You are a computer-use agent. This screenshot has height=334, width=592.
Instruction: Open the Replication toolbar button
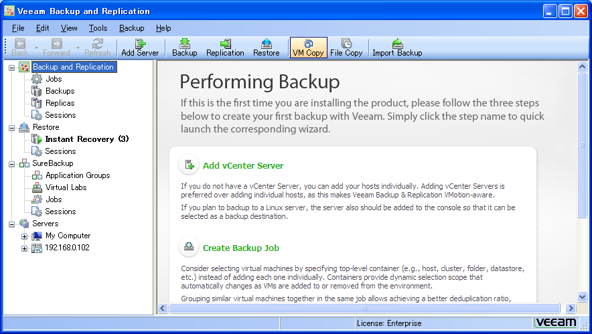[225, 48]
